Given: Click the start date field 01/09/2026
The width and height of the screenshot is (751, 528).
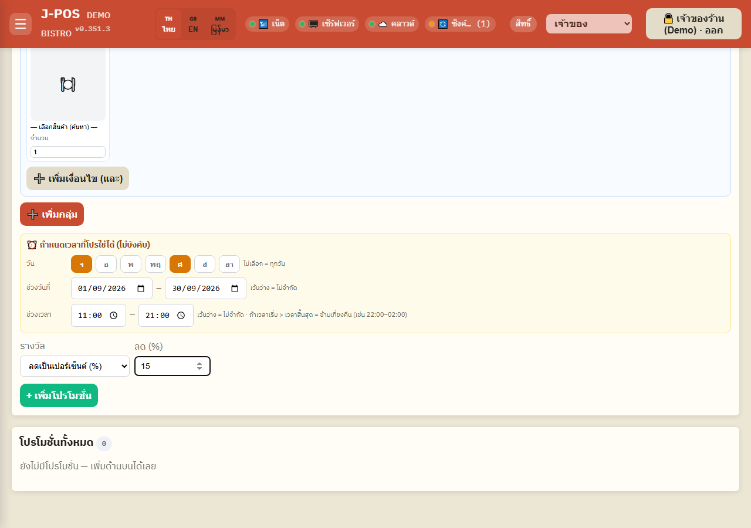Looking at the screenshot, I should (x=111, y=289).
